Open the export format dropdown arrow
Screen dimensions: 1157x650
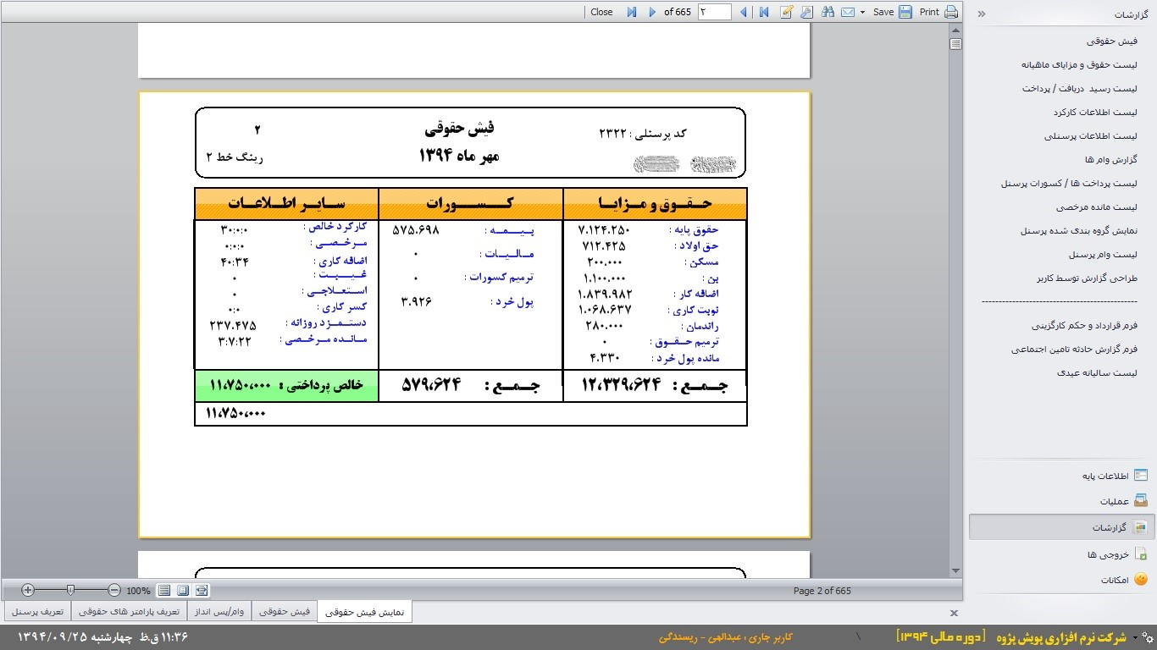pyautogui.click(x=862, y=12)
